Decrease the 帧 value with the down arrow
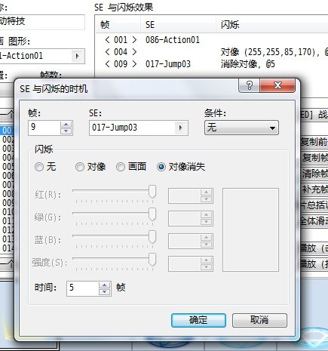Screen dimensions: 328x351 coord(66,131)
